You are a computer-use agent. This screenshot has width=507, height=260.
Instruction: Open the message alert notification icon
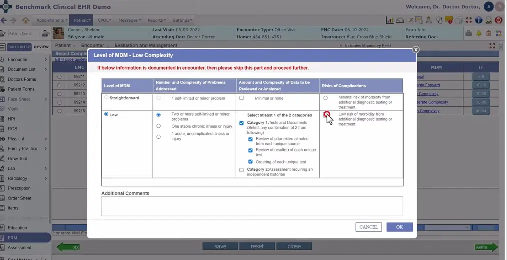click(x=449, y=20)
